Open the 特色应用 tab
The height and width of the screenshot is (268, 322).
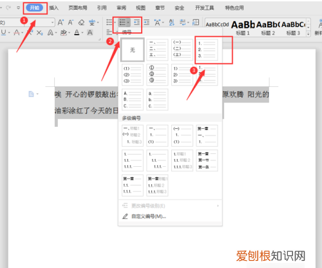234,8
